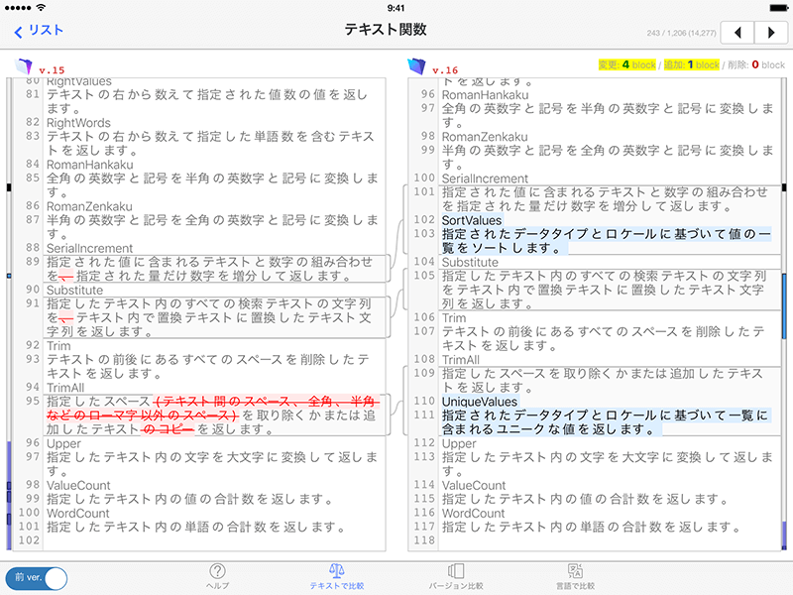Select the テキストで比較 scale icon
Image resolution: width=793 pixels, height=595 pixels.
tap(336, 575)
